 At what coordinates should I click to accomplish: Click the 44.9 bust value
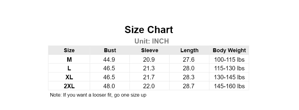(x=109, y=60)
